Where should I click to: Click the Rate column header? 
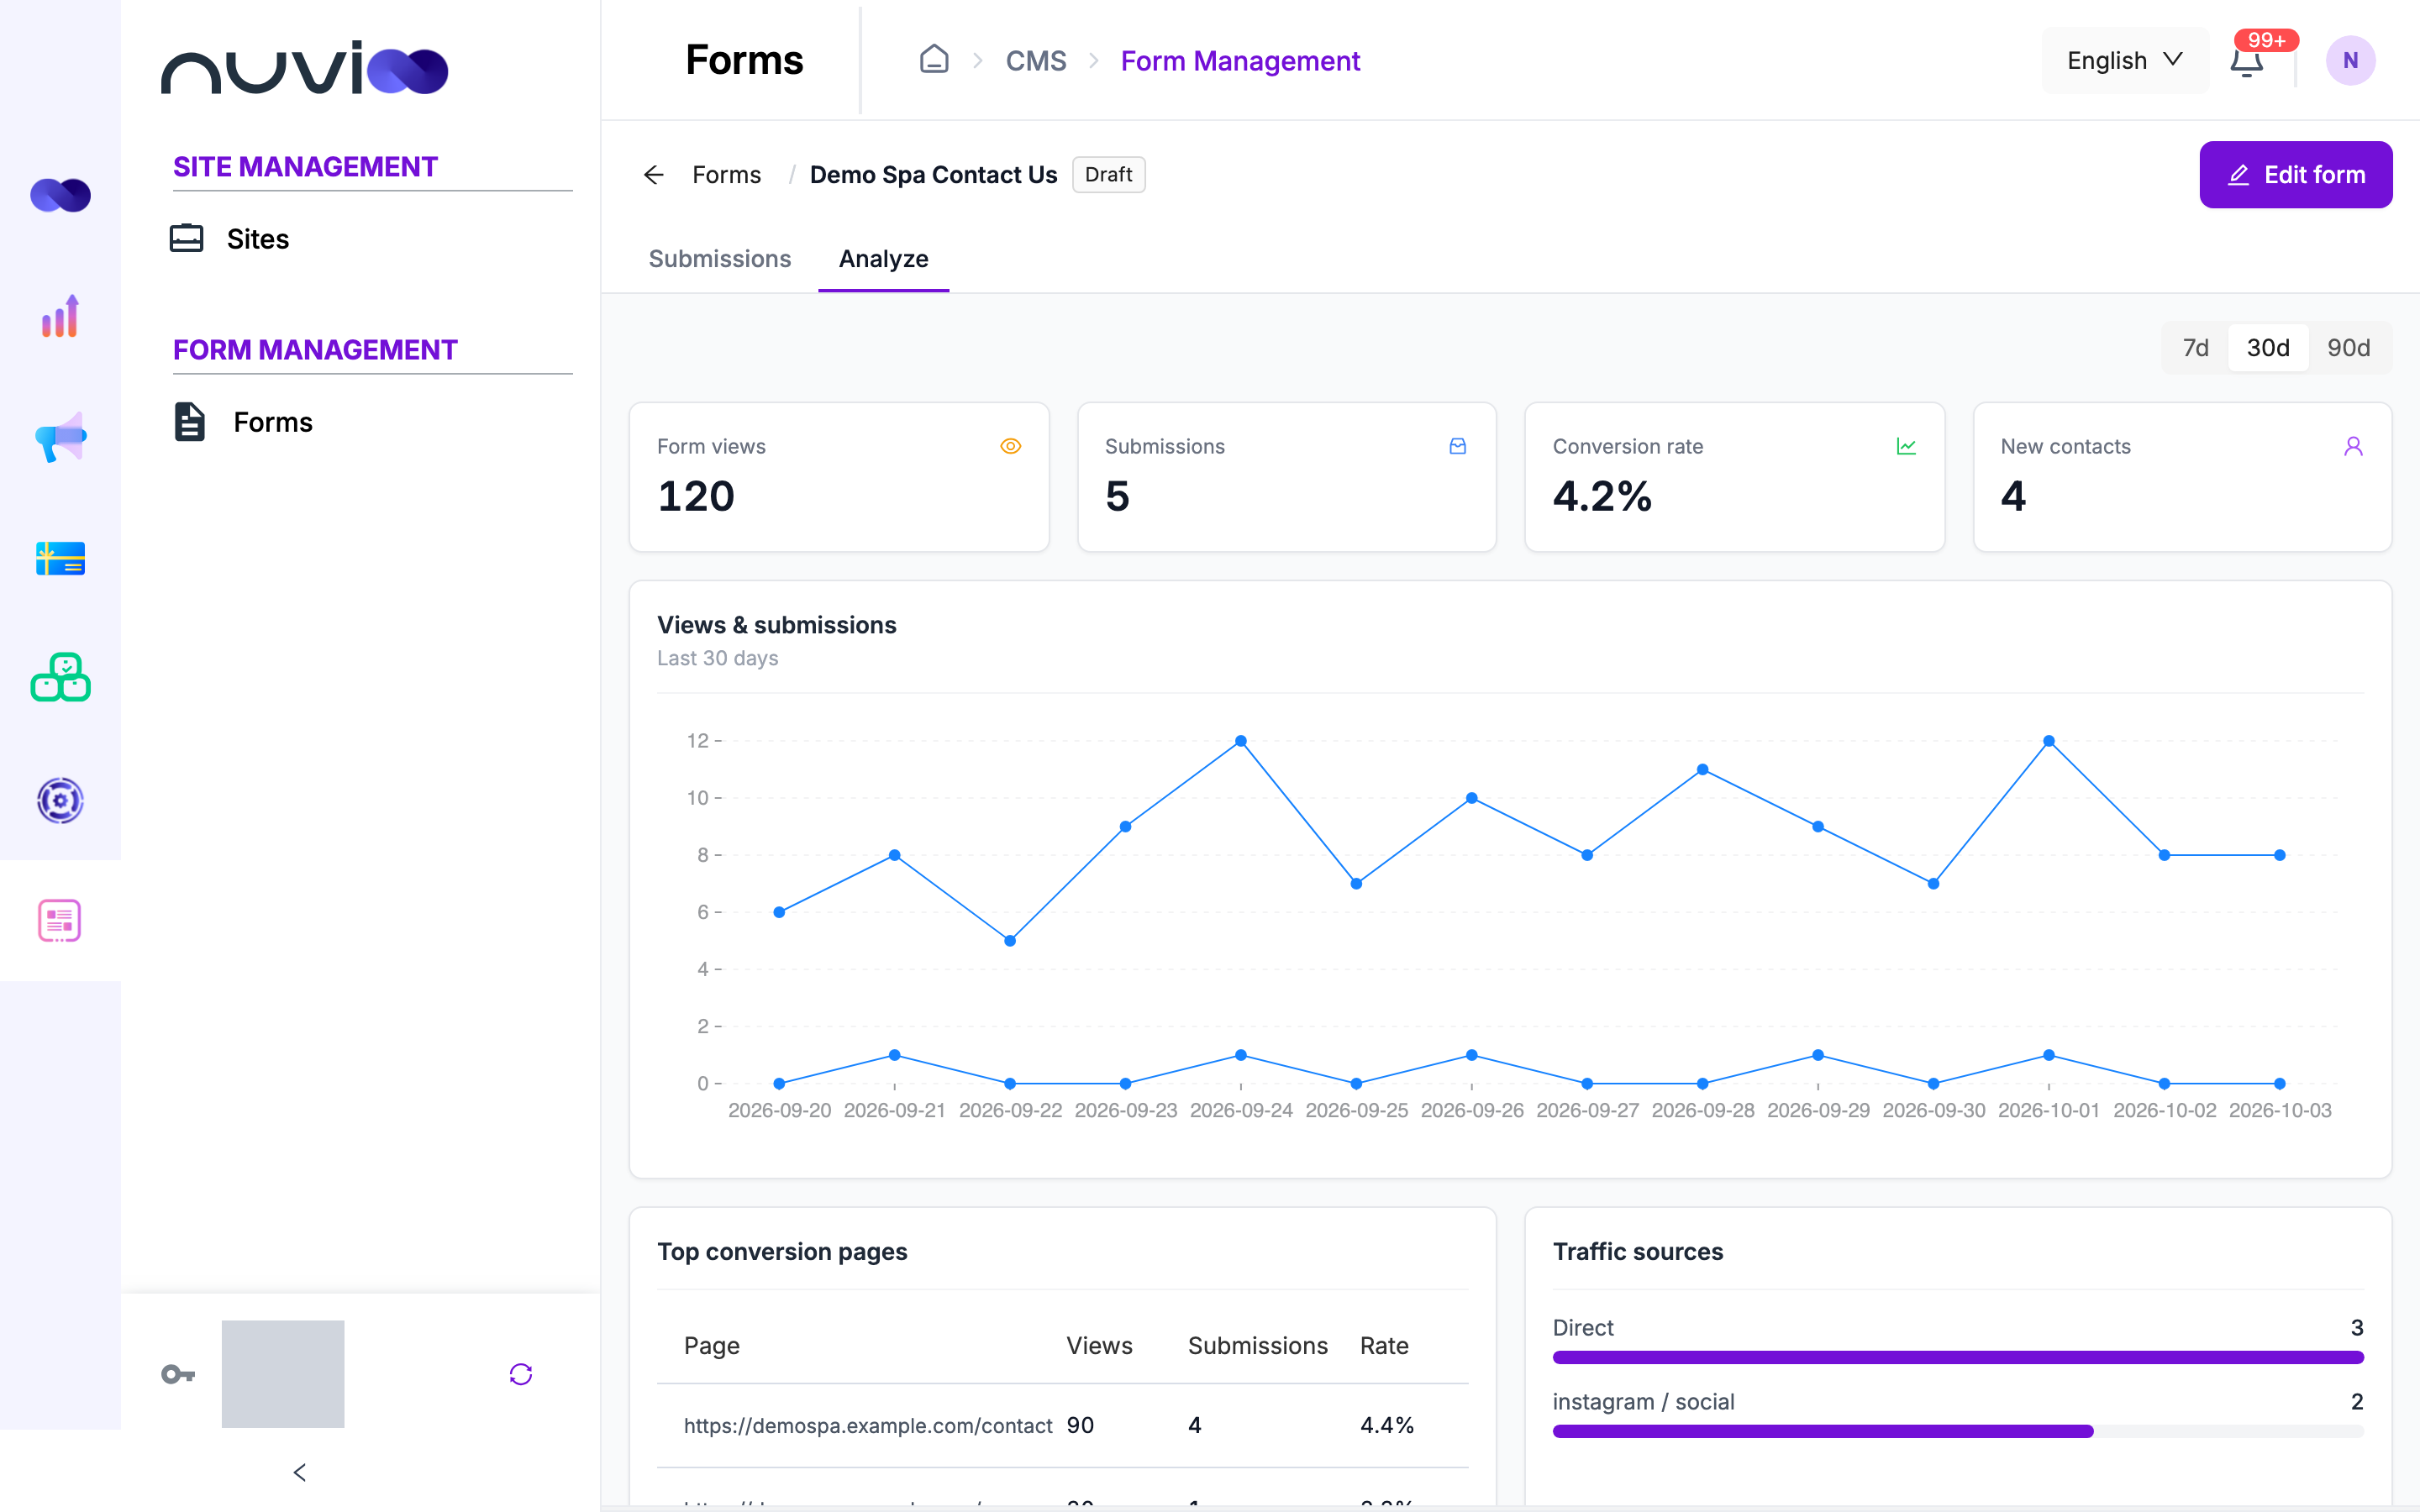1384,1346
